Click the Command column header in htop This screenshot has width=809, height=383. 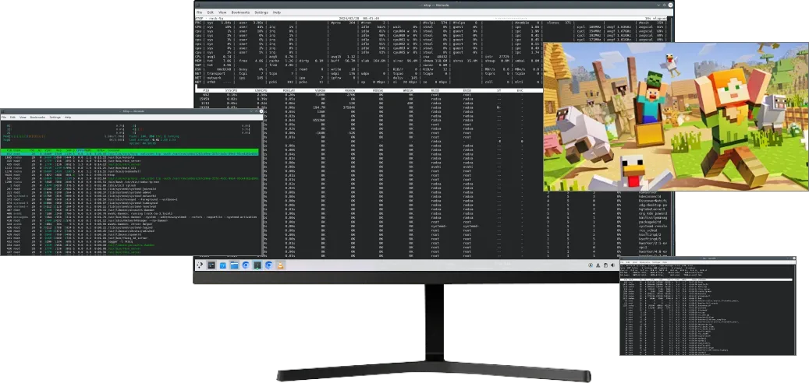pos(113,150)
